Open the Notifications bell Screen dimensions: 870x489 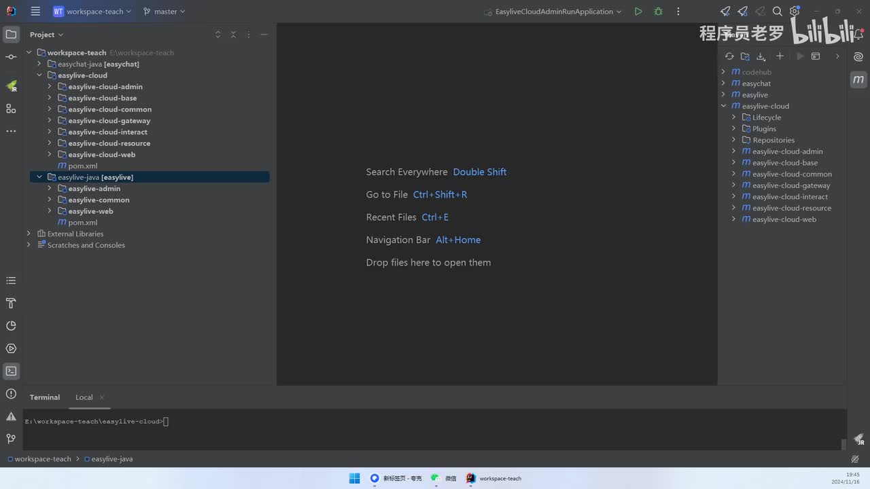coord(858,35)
